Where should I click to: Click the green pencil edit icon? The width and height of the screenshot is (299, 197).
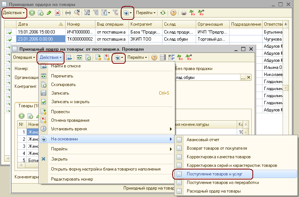(49, 13)
